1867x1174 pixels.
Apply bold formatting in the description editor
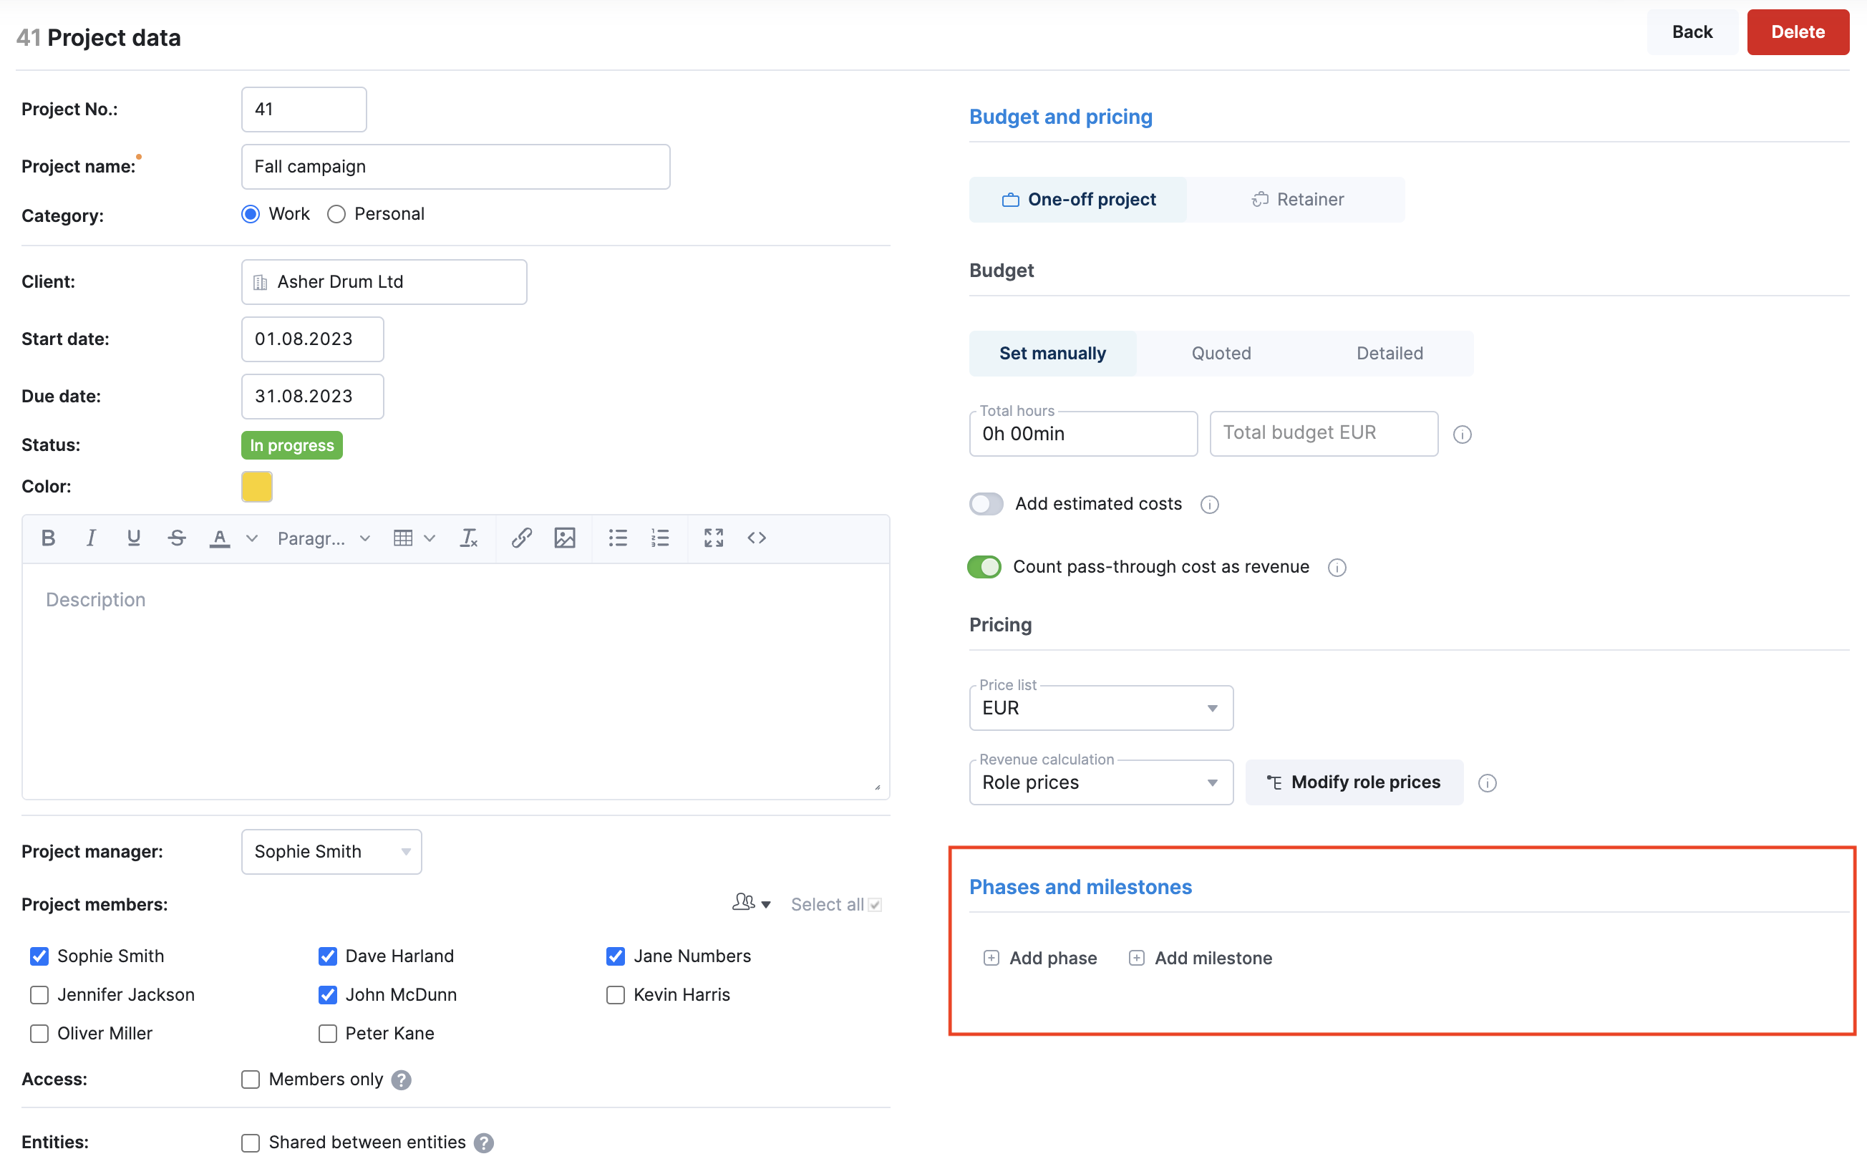click(x=48, y=538)
